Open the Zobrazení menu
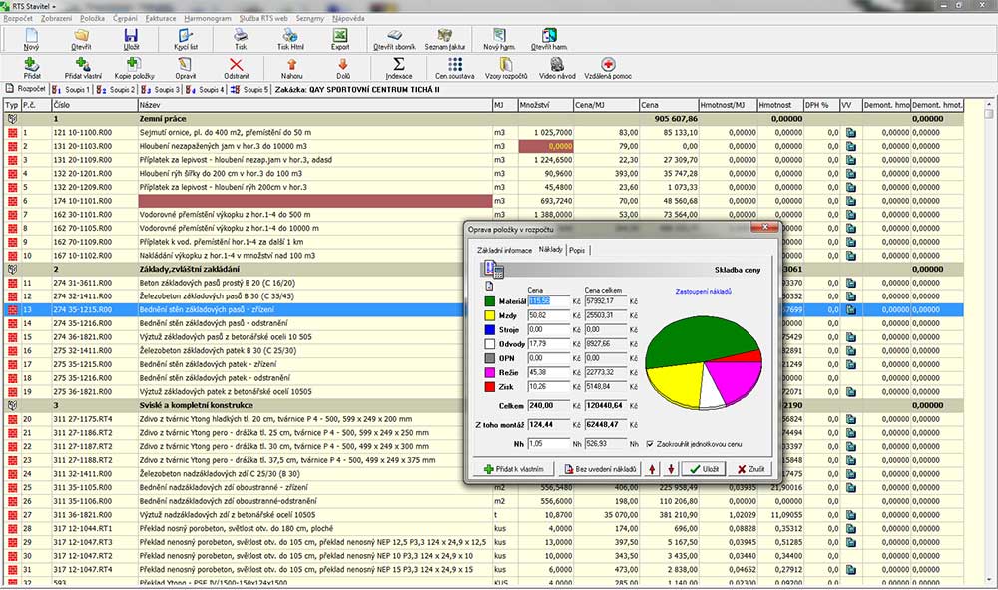This screenshot has height=590, width=998. pyautogui.click(x=56, y=18)
